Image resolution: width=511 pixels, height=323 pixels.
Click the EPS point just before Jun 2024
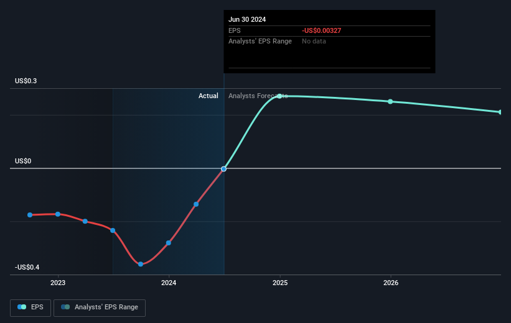coord(196,204)
